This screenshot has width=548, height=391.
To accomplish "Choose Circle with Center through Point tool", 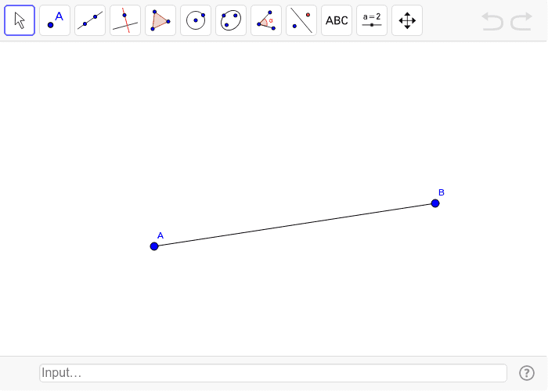I will [196, 20].
